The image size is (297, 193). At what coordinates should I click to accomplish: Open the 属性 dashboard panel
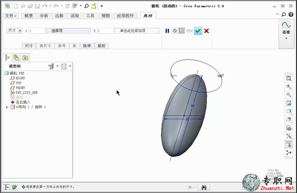tap(101, 46)
